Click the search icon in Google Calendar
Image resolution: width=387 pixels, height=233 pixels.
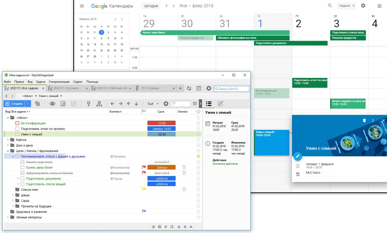(330, 6)
